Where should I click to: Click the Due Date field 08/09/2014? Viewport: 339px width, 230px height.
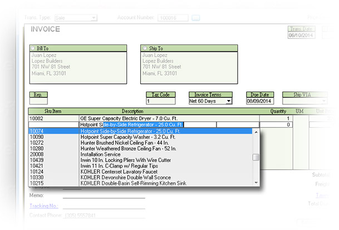(x=260, y=101)
